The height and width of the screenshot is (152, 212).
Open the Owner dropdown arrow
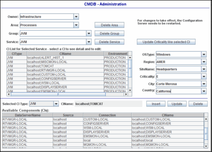(76, 17)
